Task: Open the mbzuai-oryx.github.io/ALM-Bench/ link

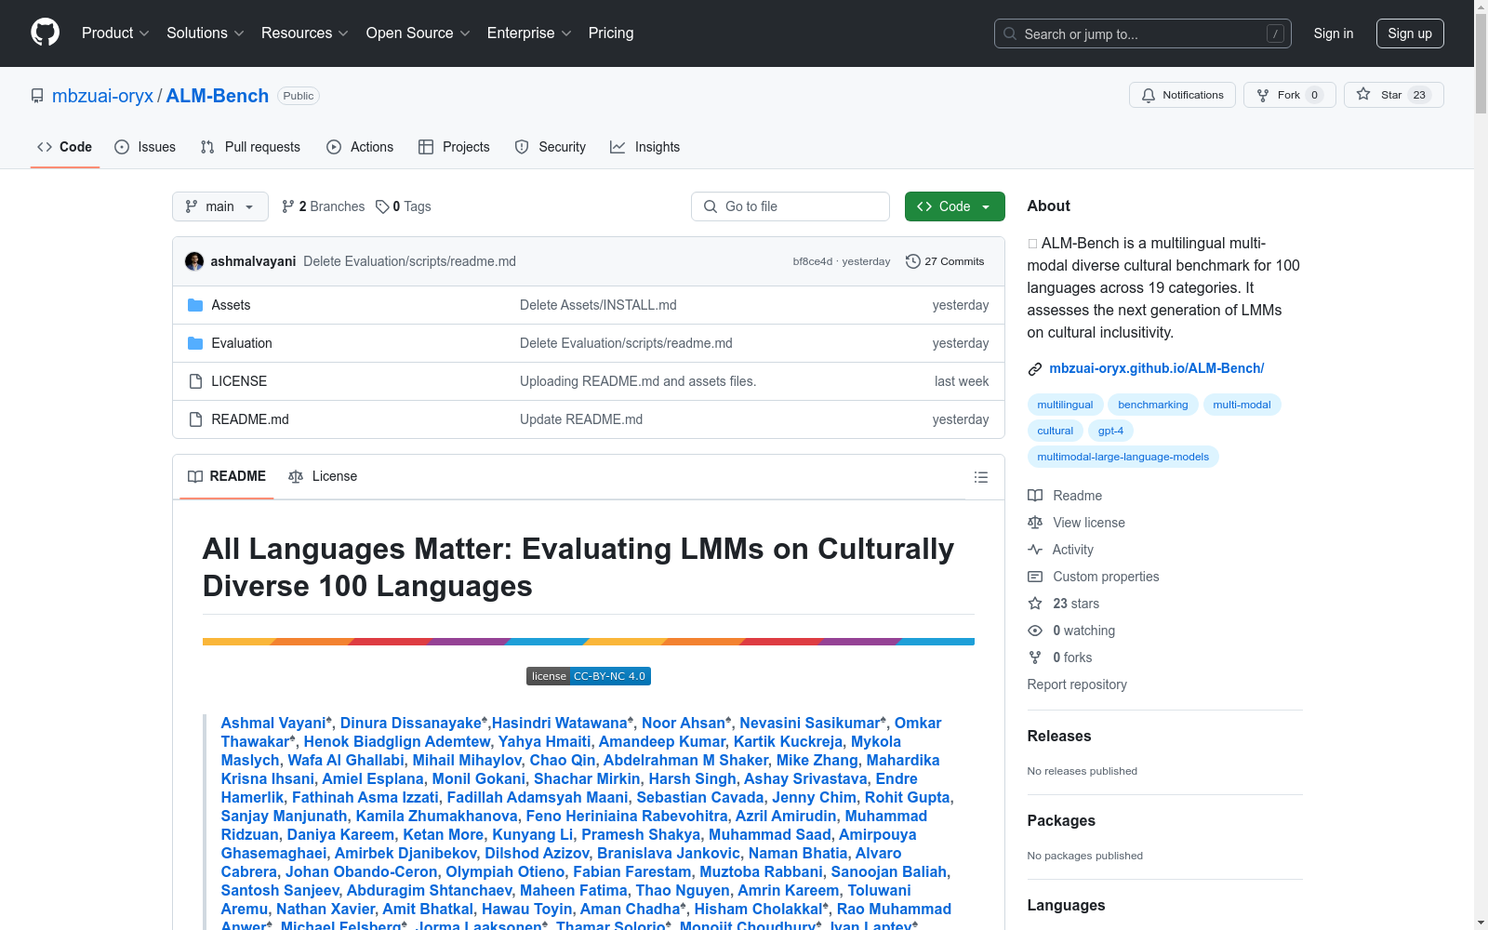Action: 1157,368
